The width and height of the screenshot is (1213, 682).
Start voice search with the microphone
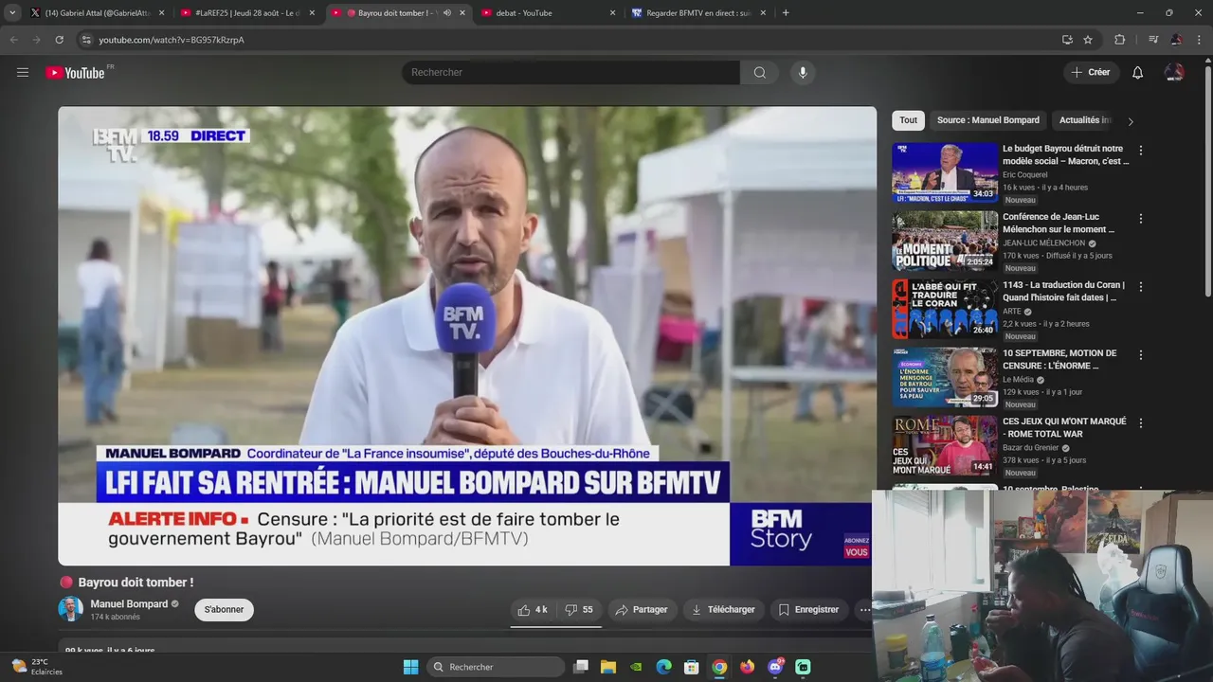click(x=803, y=73)
